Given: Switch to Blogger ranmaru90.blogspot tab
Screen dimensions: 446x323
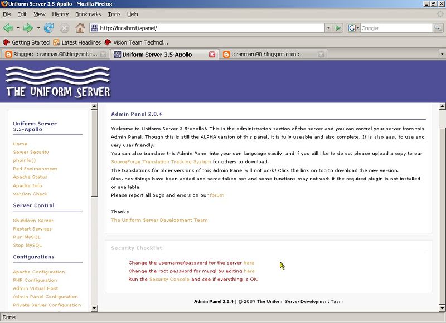Looking at the screenshot, I should 55,54.
